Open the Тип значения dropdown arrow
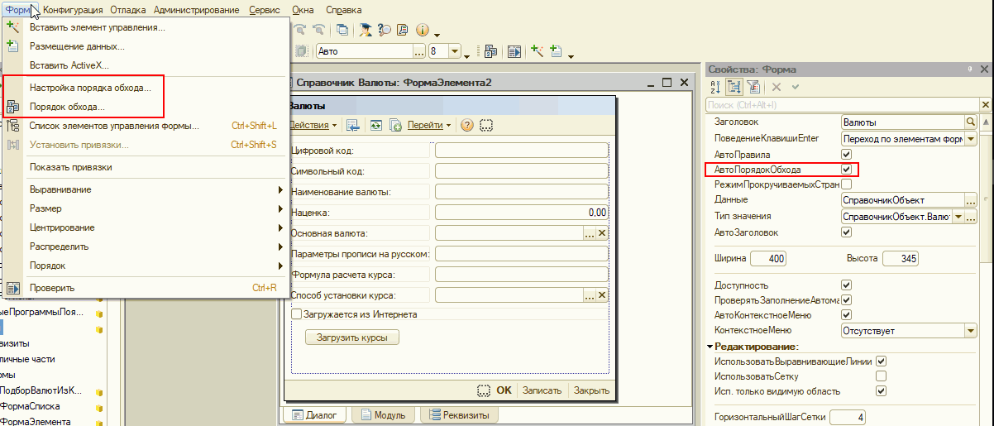 click(x=959, y=216)
